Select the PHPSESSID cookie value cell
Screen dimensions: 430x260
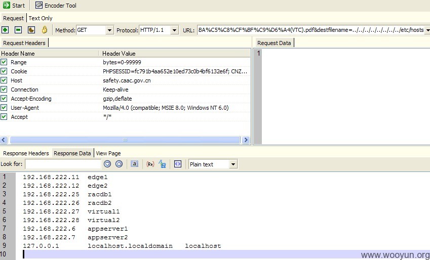pos(175,71)
